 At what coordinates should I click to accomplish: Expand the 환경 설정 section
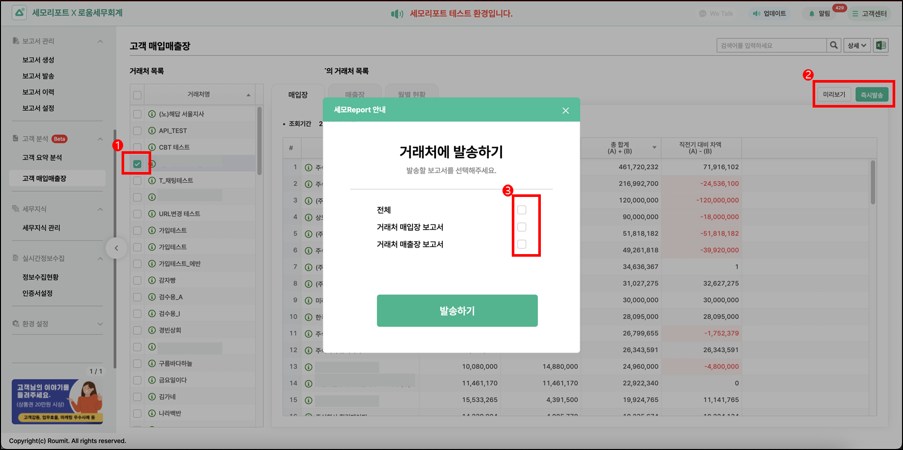pyautogui.click(x=100, y=324)
